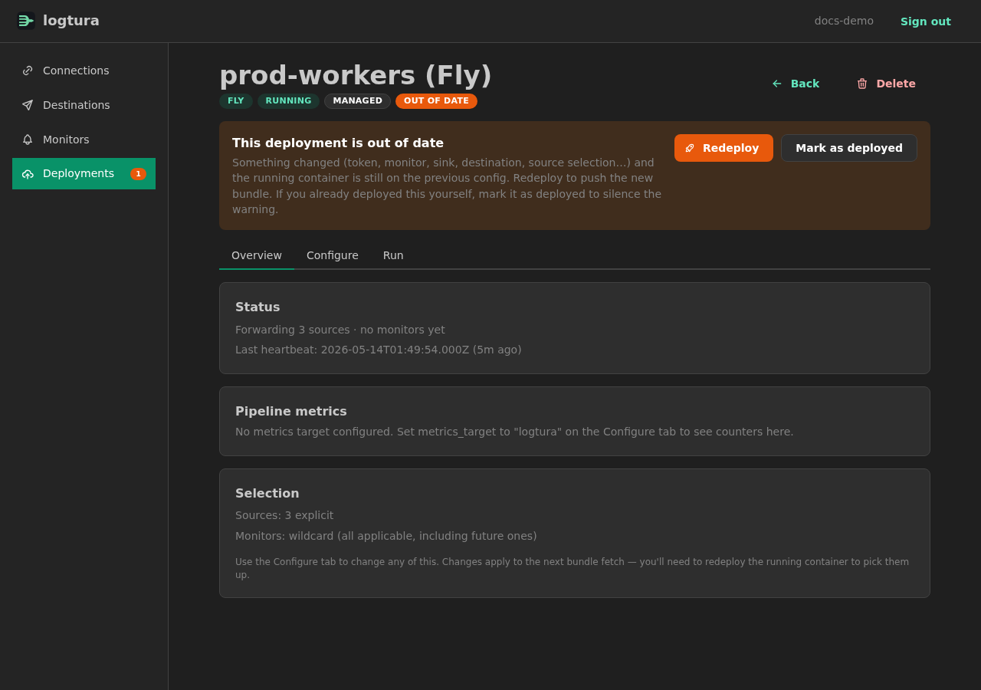981x690 pixels.
Task: Click the 'Use the Configure tab' hint text
Action: (573, 568)
